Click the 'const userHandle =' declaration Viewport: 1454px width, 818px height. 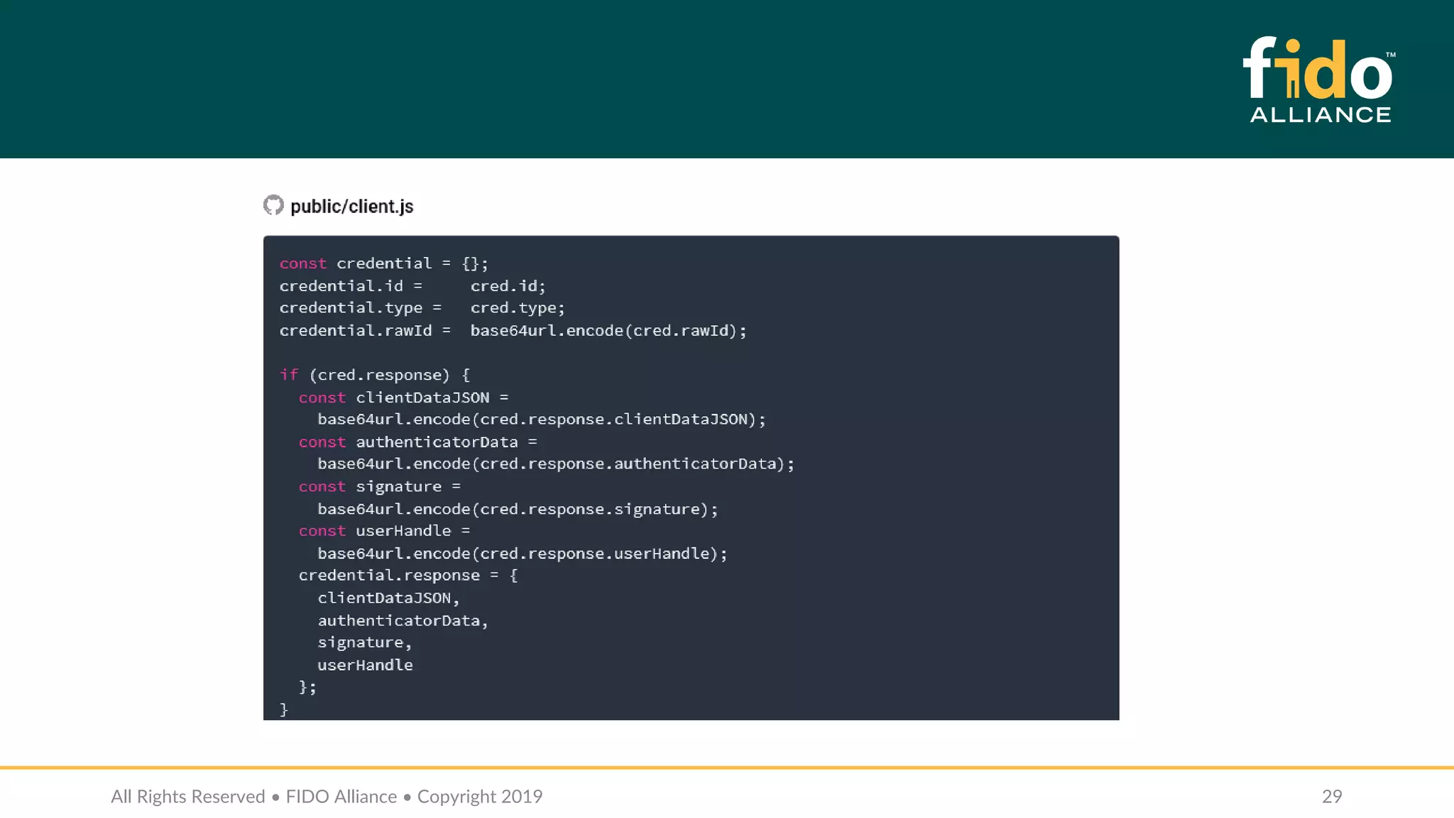coord(384,531)
